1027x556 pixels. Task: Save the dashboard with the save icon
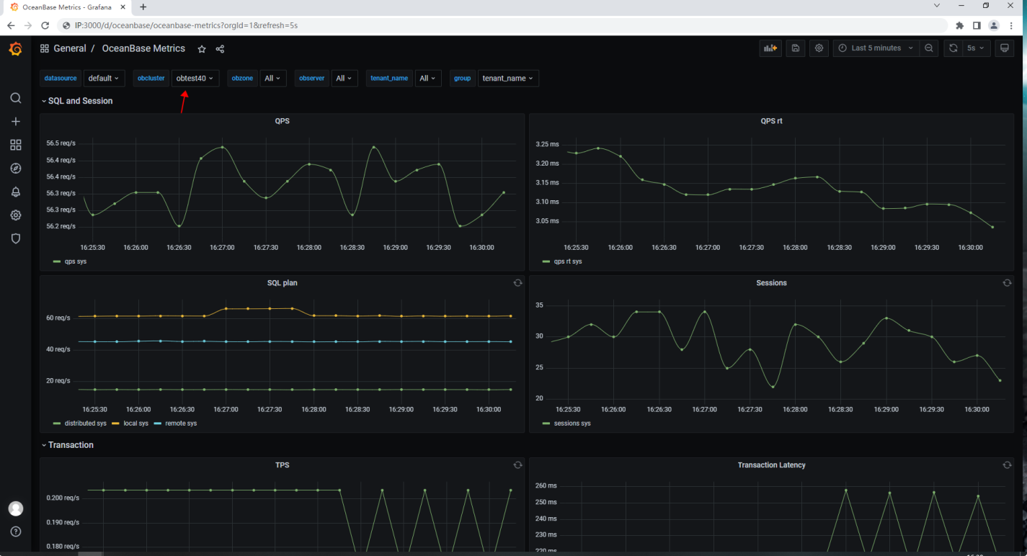[x=796, y=48]
